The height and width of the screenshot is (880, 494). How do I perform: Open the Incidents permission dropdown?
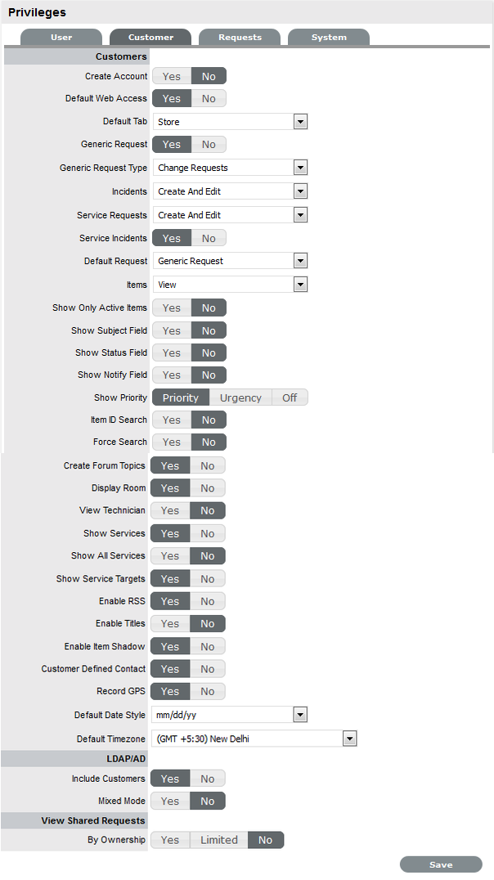[300, 191]
